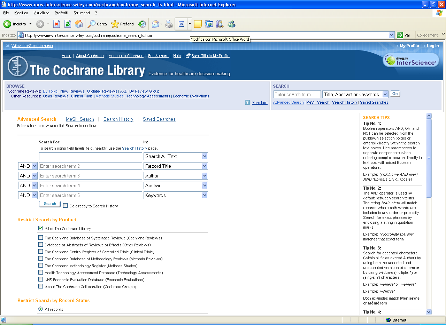The height and width of the screenshot is (325, 446).
Task: Click the research books toolbar icon
Action: coord(220,24)
